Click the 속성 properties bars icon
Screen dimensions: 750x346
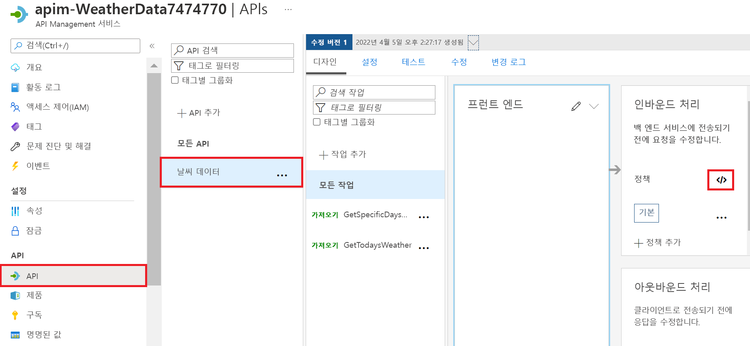click(15, 211)
